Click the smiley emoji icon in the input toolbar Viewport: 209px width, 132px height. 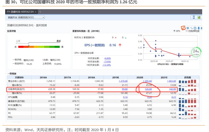click(195, 28)
